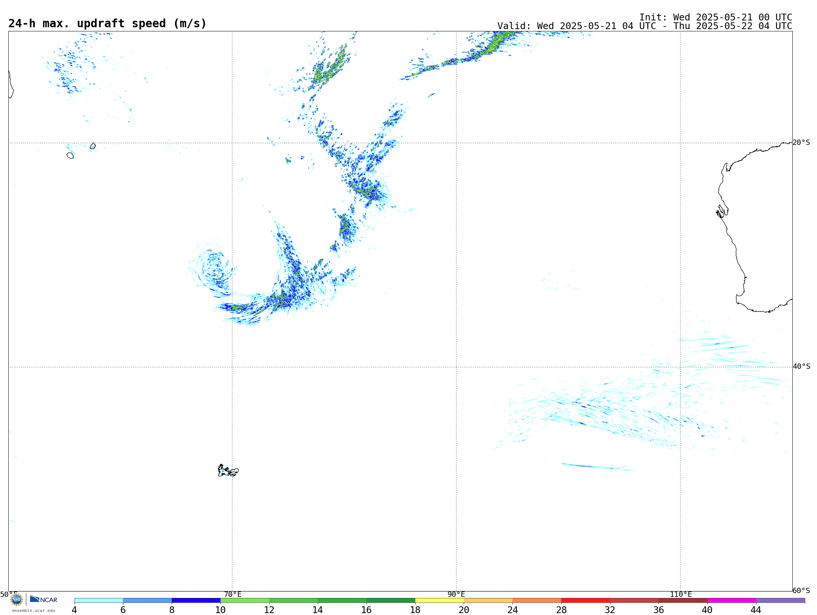Click the 70°E longitude label
Screen dimensions: 817x615
click(233, 594)
